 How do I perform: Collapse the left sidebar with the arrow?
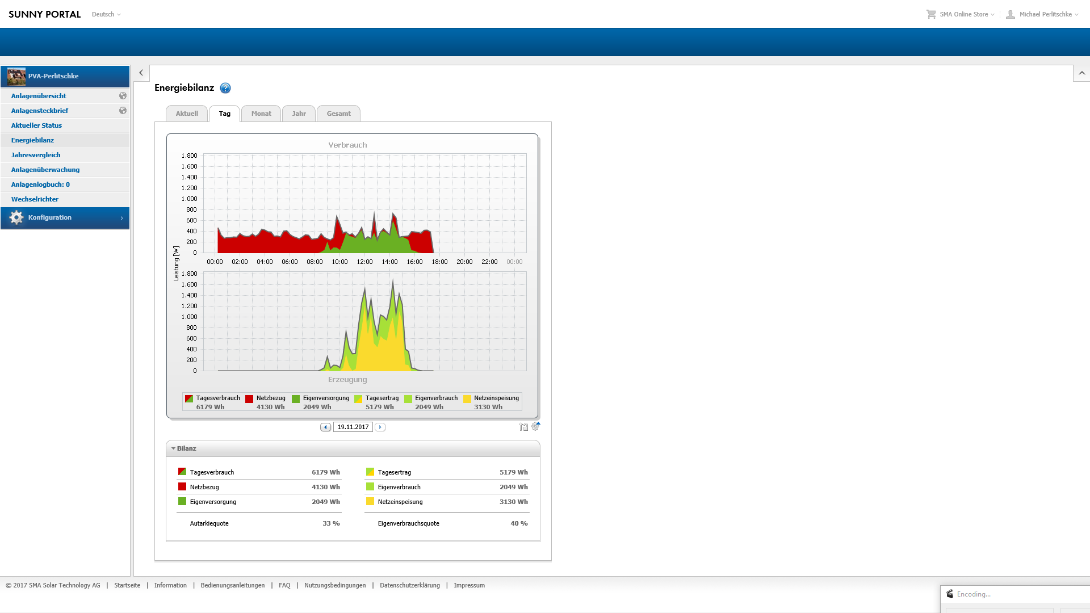141,73
